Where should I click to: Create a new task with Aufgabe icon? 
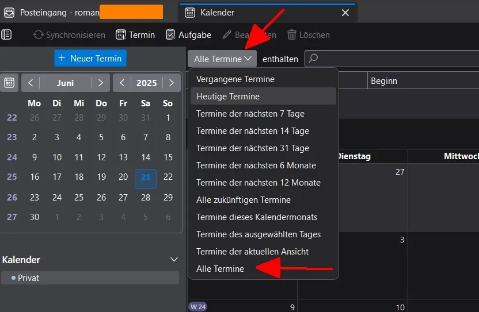[170, 35]
